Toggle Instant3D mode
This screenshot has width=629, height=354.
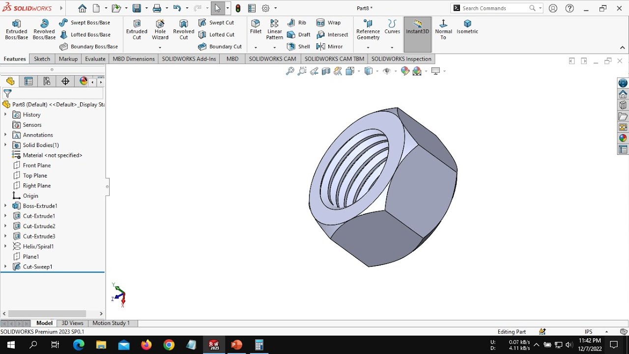pyautogui.click(x=418, y=34)
